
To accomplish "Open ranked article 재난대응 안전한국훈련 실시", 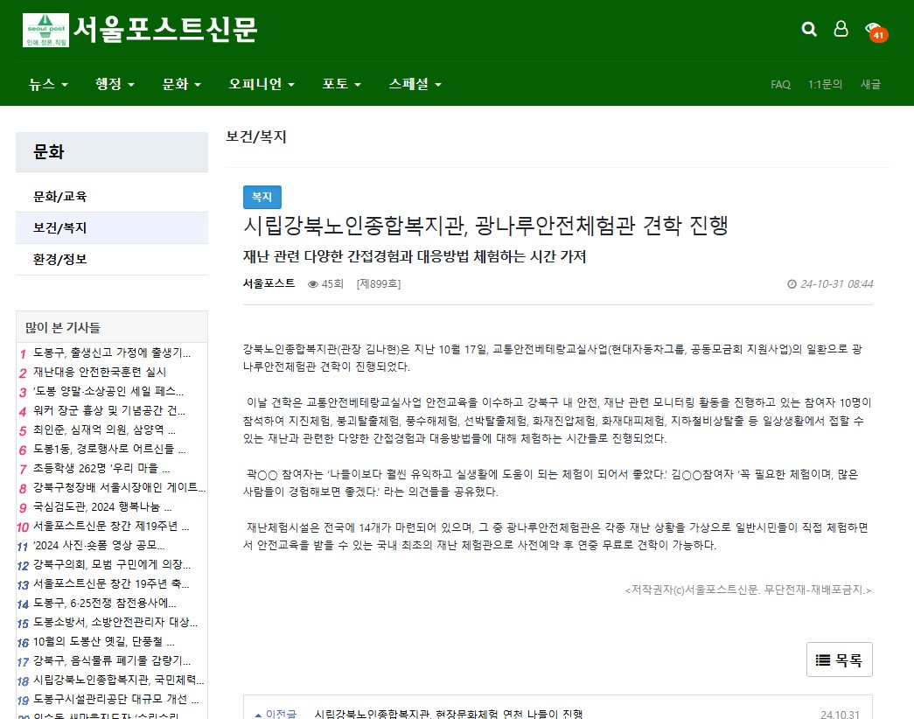I will [100, 373].
